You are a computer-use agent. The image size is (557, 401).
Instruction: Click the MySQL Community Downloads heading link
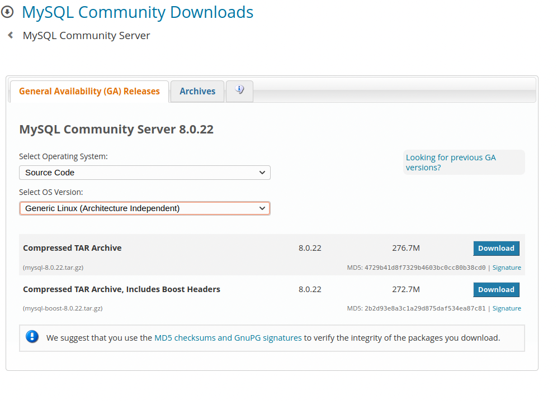[138, 12]
